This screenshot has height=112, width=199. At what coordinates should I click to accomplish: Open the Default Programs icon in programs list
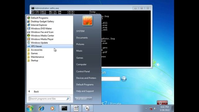[29, 18]
